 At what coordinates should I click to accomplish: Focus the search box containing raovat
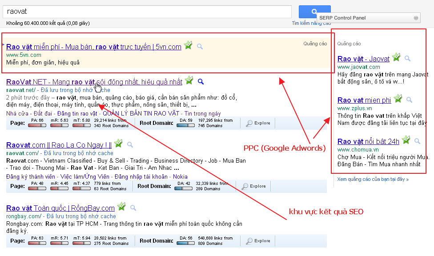[147, 12]
